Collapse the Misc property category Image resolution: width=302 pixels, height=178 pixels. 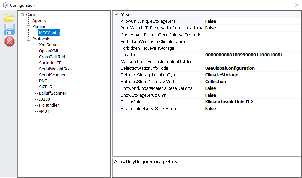pos(116,15)
